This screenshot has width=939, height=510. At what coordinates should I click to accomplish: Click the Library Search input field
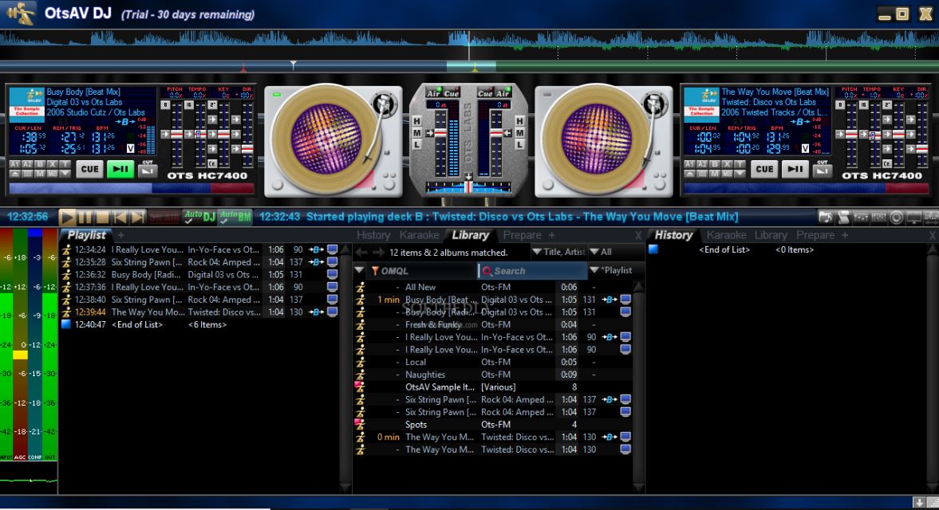tap(532, 271)
